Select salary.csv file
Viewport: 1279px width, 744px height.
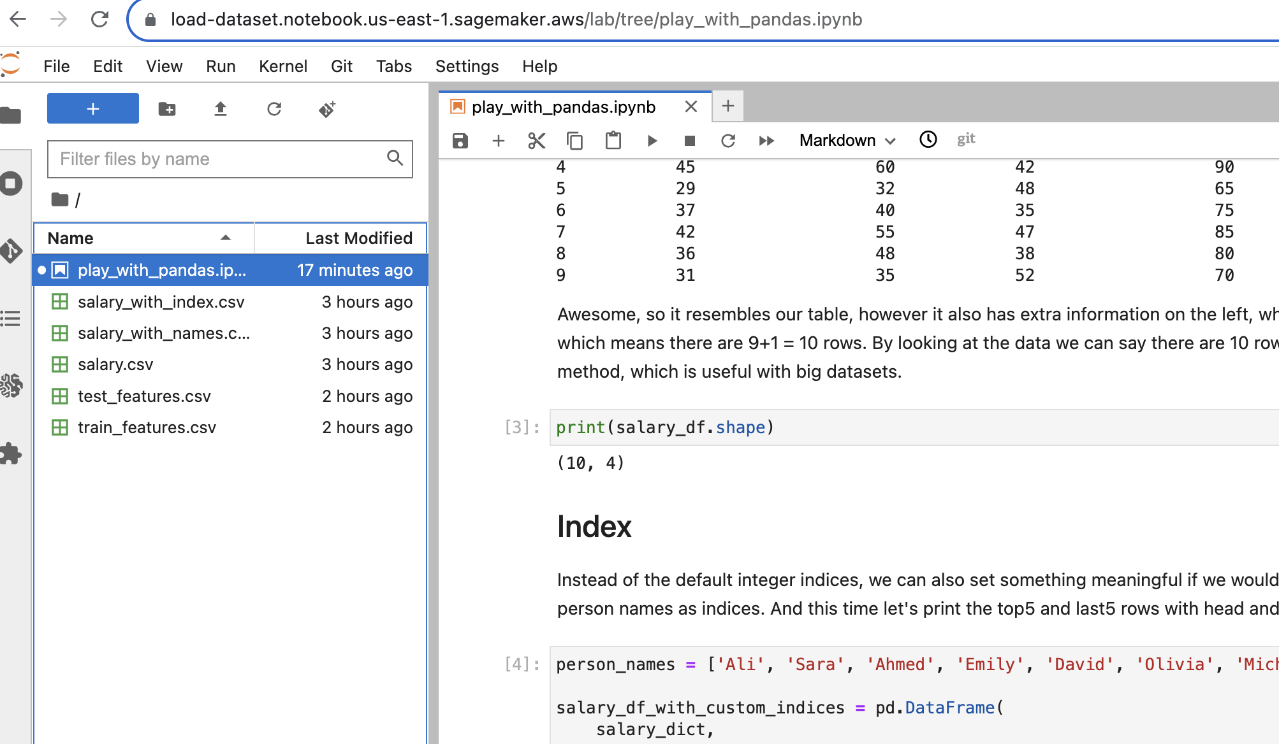[x=230, y=364]
